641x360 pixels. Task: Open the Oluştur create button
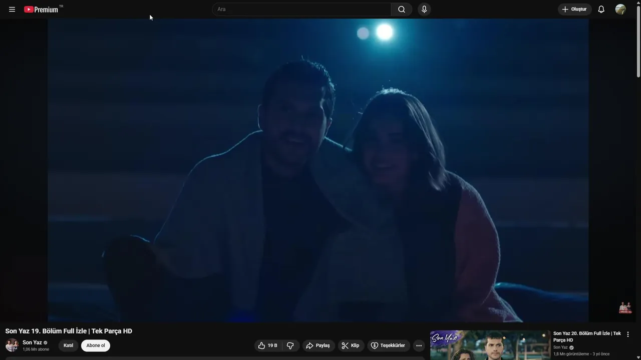574,9
